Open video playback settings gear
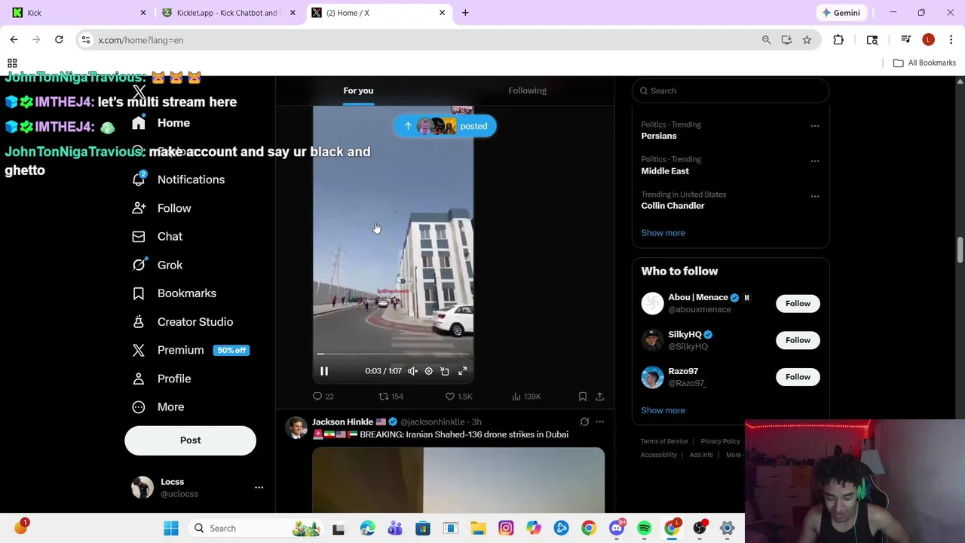The height and width of the screenshot is (543, 965). (x=428, y=371)
